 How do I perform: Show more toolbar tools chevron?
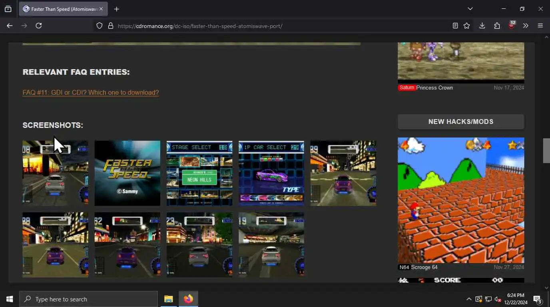coord(526,26)
